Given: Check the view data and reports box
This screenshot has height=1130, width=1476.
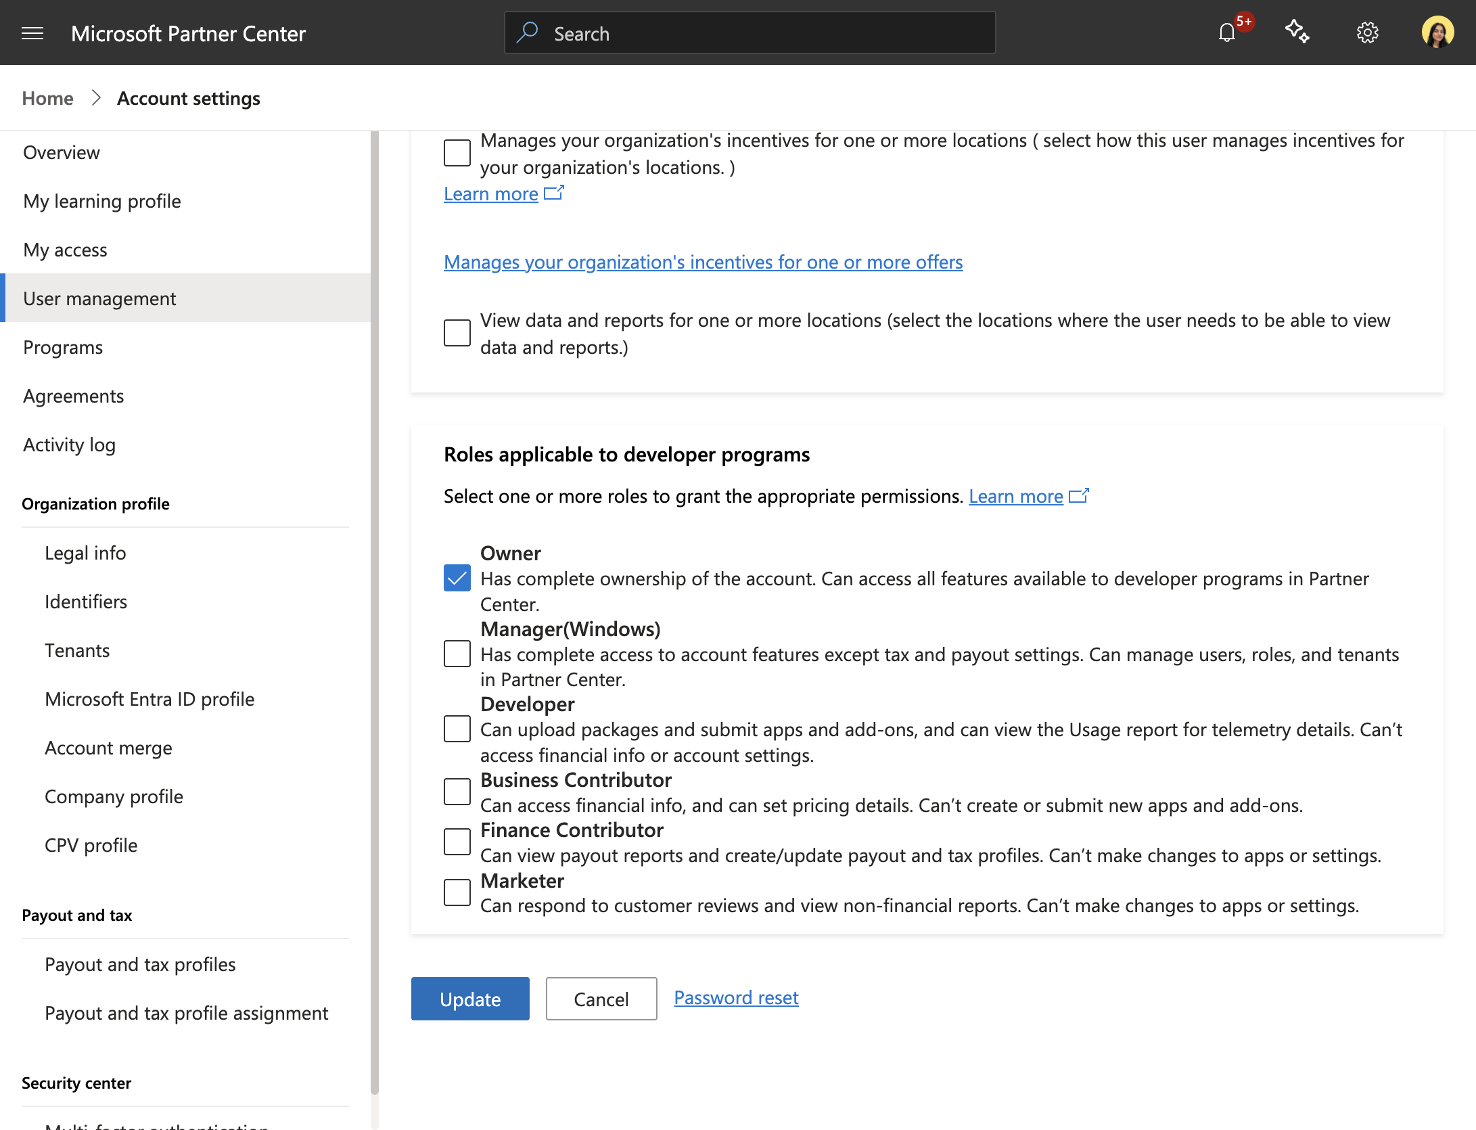Looking at the screenshot, I should [x=457, y=333].
